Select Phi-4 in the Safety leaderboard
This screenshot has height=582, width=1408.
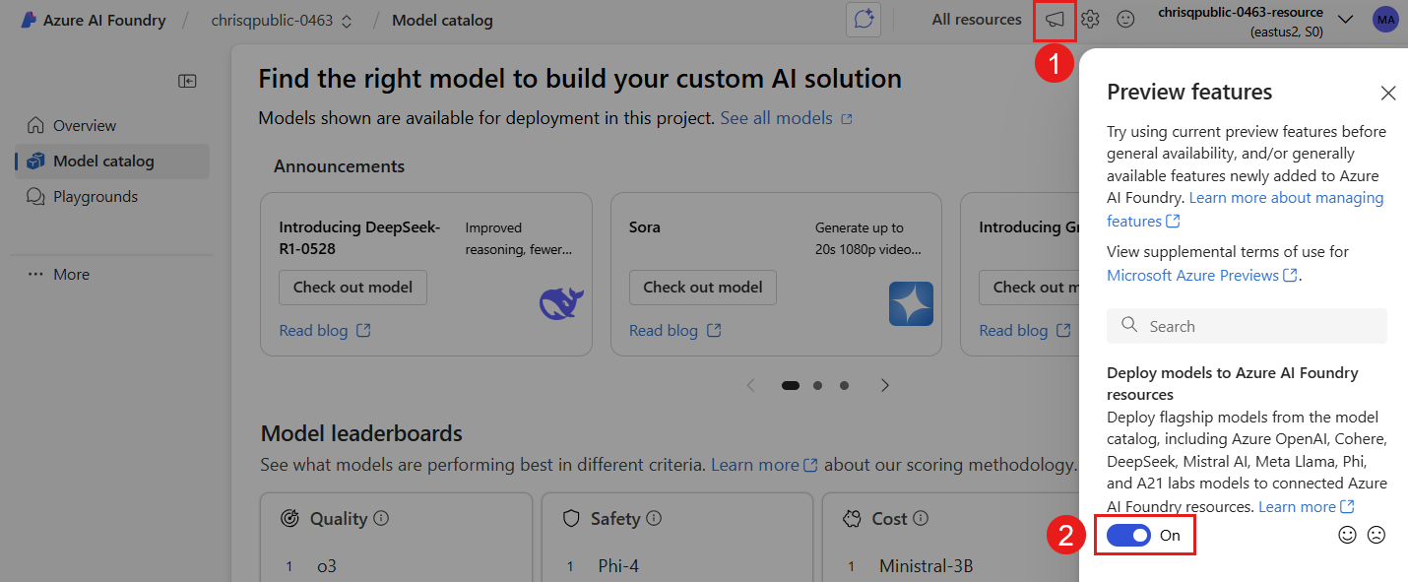pos(618,566)
